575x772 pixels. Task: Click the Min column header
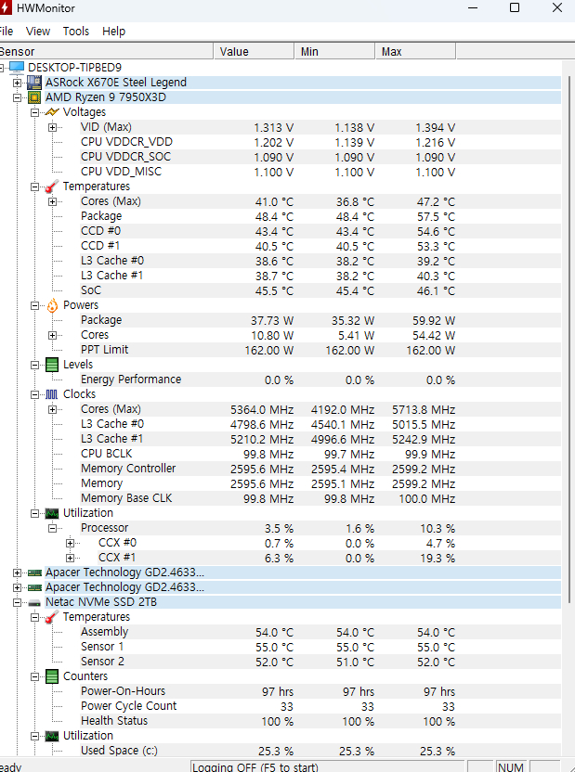click(334, 51)
